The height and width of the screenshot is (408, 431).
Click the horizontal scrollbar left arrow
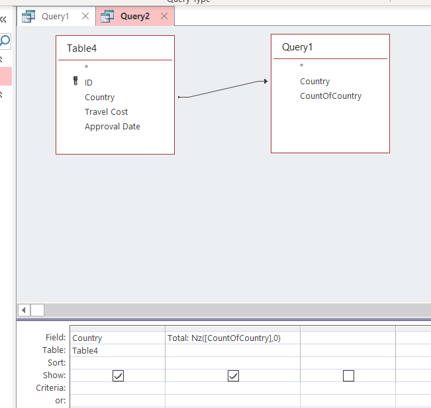(x=24, y=310)
